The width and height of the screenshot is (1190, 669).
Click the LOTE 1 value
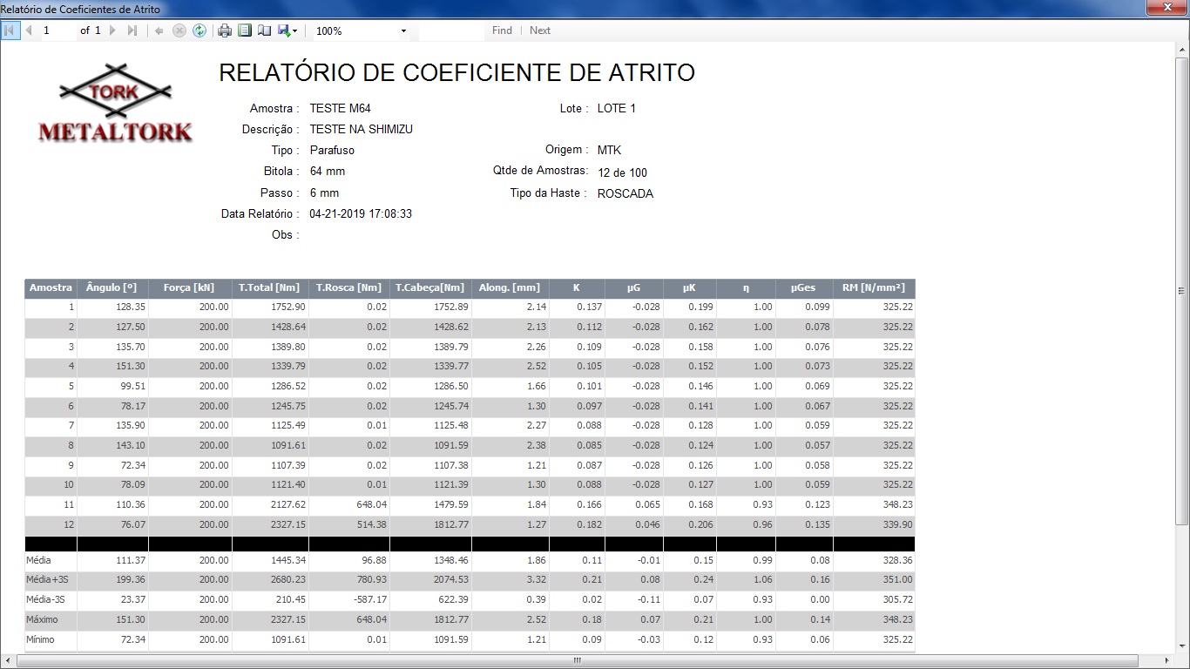(617, 109)
